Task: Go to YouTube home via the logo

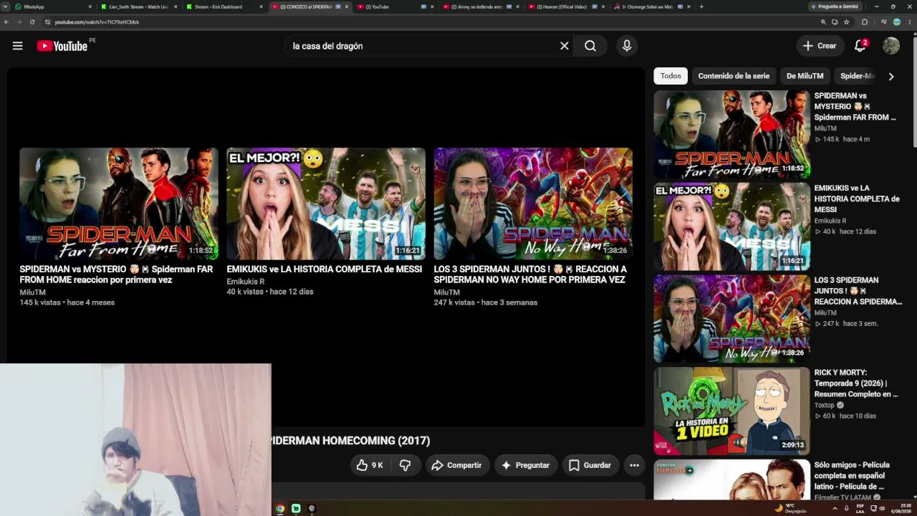Action: (62, 46)
